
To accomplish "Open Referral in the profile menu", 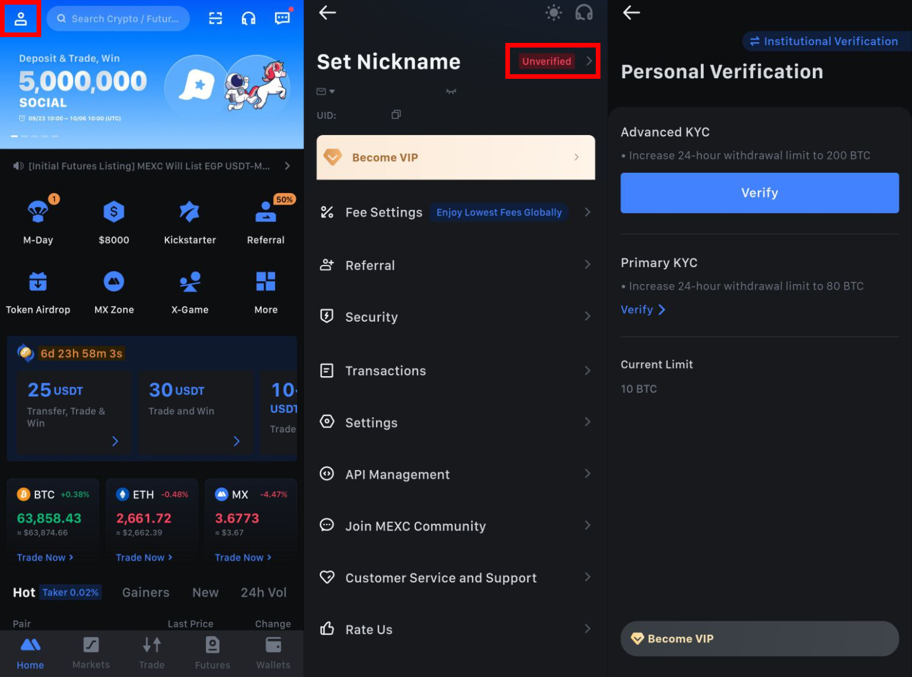I will [x=456, y=265].
